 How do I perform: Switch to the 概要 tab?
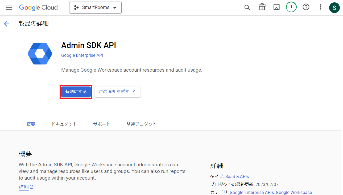click(31, 124)
